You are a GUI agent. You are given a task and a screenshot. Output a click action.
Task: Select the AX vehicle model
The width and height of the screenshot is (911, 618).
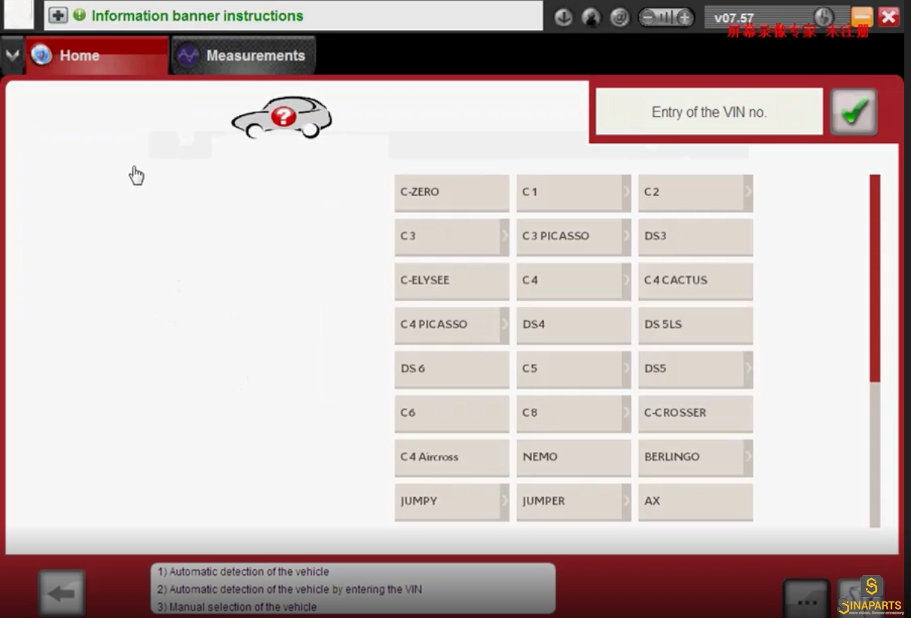695,502
